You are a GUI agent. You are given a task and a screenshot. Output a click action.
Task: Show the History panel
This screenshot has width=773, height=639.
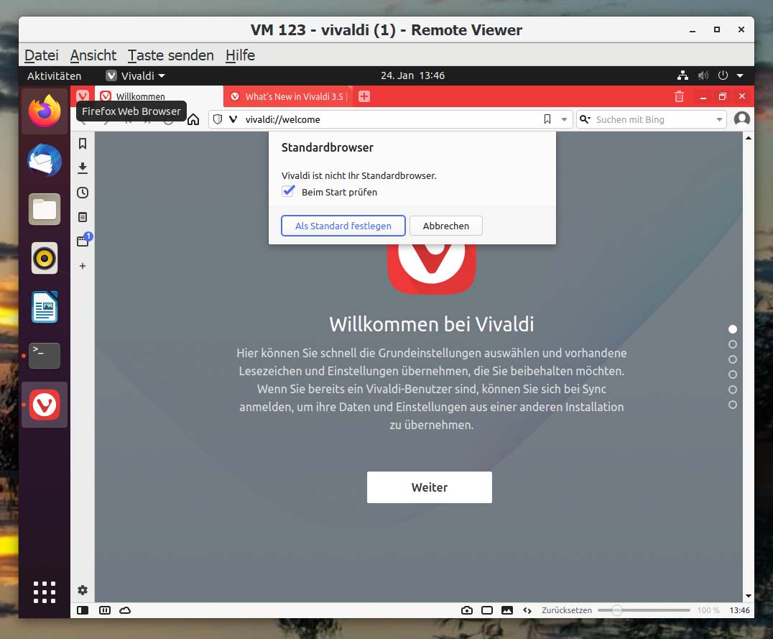[x=83, y=193]
